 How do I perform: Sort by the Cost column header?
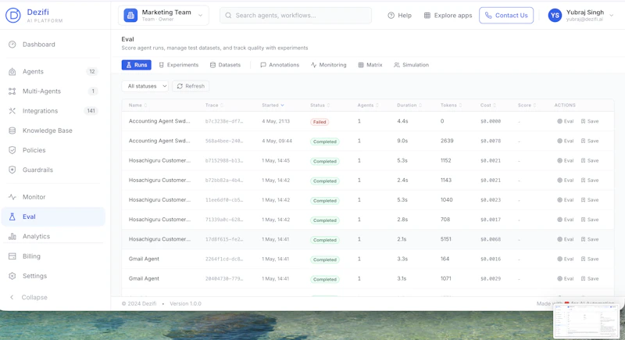[488, 106]
